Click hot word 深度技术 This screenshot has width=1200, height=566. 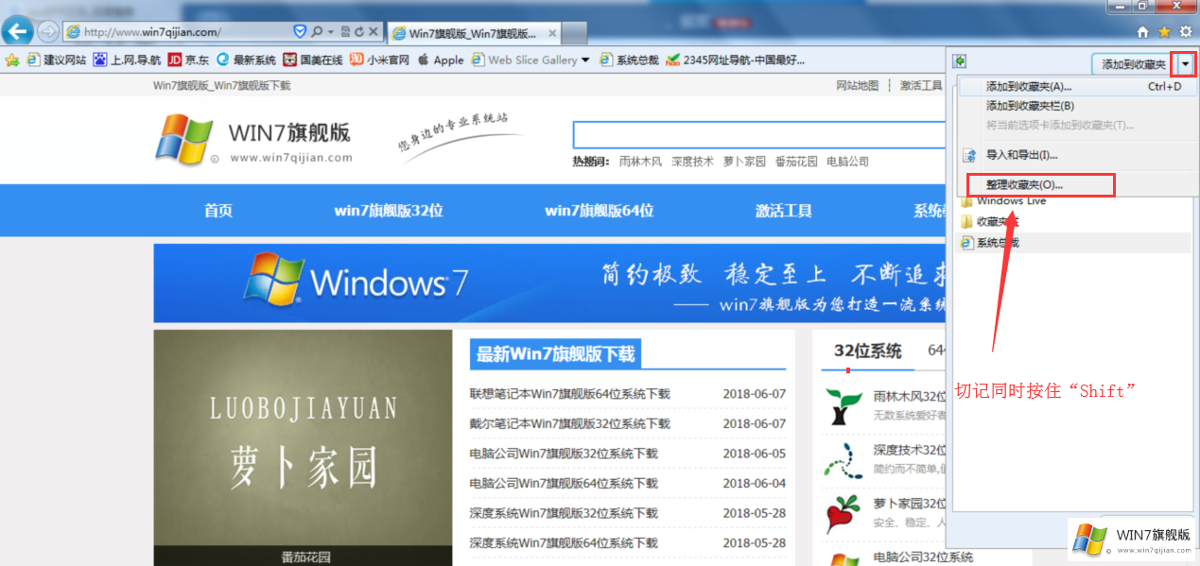(x=692, y=162)
